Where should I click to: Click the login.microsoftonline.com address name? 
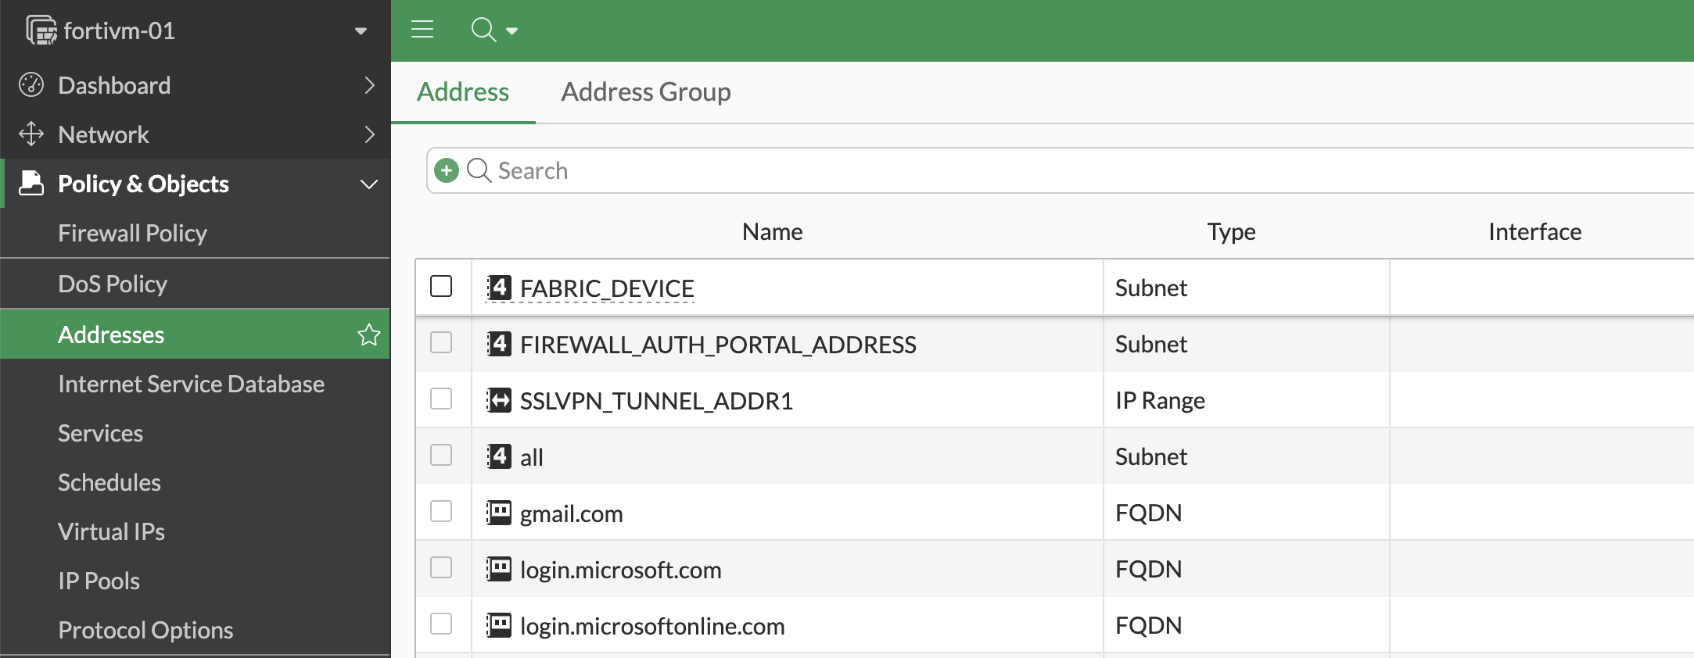coord(651,626)
